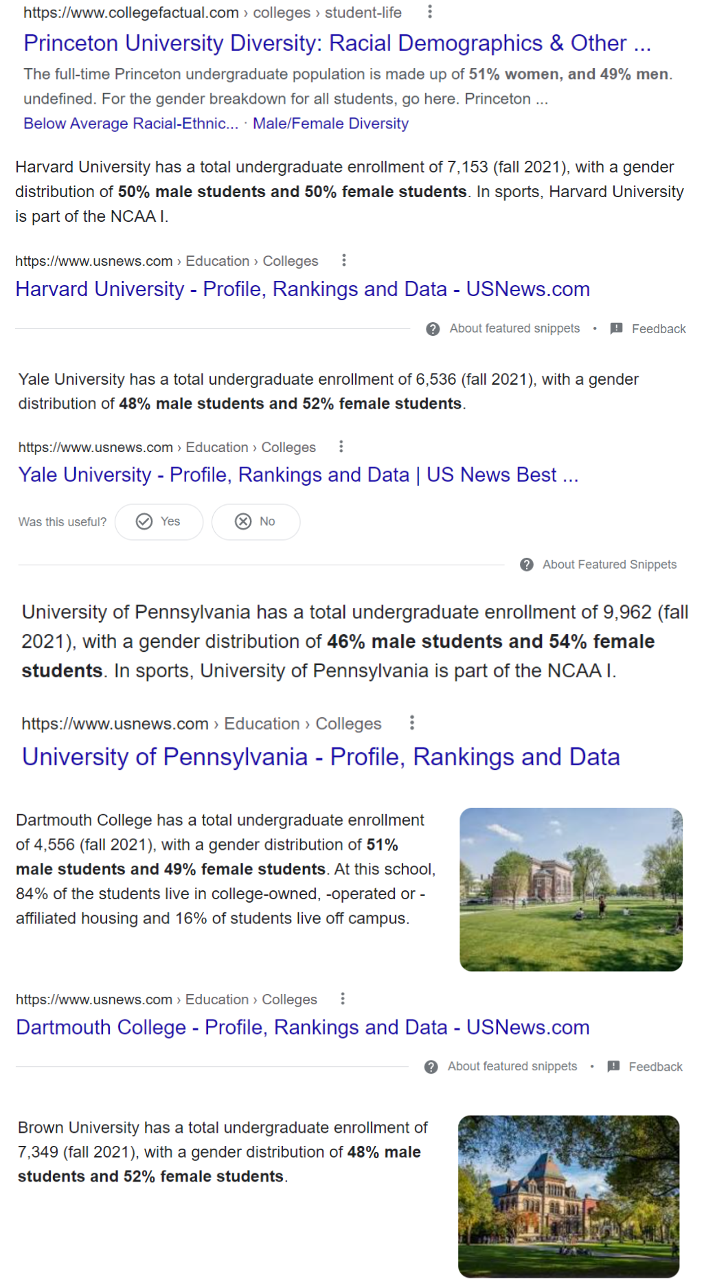Open the collegefactual result options three-dot menu
Screen dimensions: 704x1286
(x=430, y=12)
